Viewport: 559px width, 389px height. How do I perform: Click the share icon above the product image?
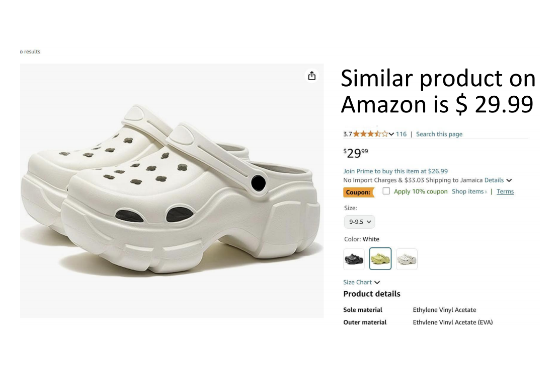pos(312,76)
